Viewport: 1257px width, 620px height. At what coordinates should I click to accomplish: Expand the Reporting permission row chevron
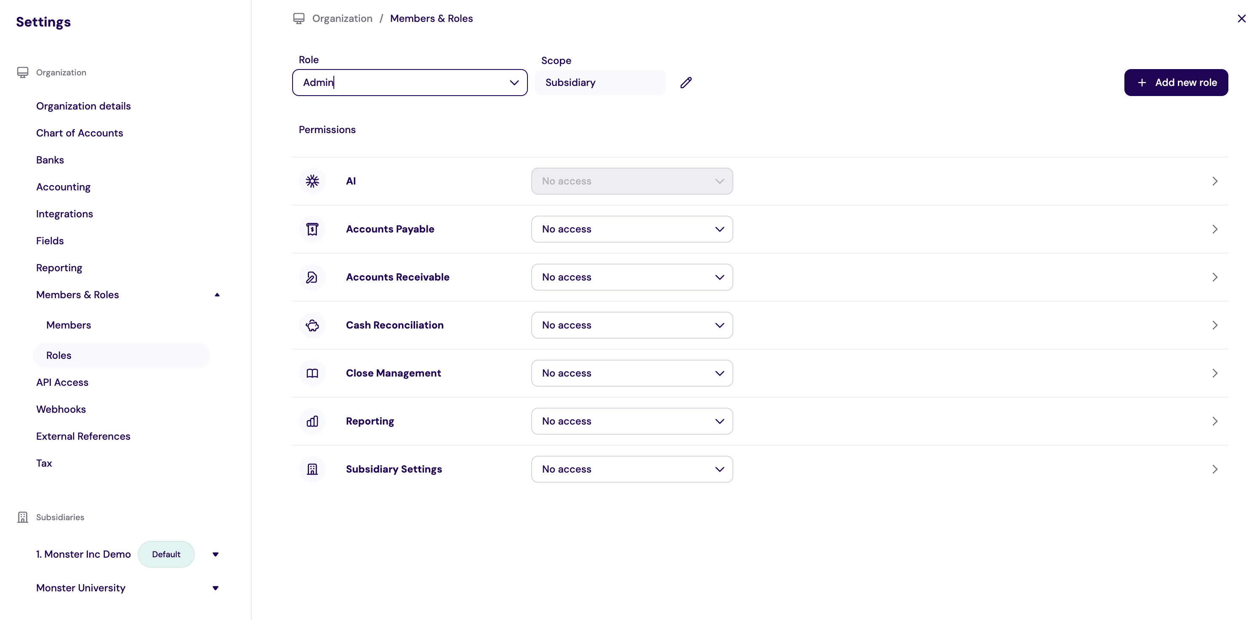click(1214, 421)
